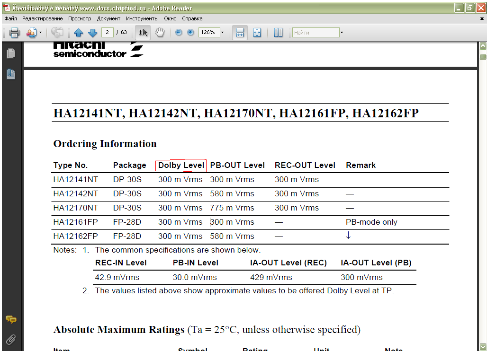The height and width of the screenshot is (351, 487).
Task: Click the HA12142NT type number cell
Action: (x=75, y=194)
